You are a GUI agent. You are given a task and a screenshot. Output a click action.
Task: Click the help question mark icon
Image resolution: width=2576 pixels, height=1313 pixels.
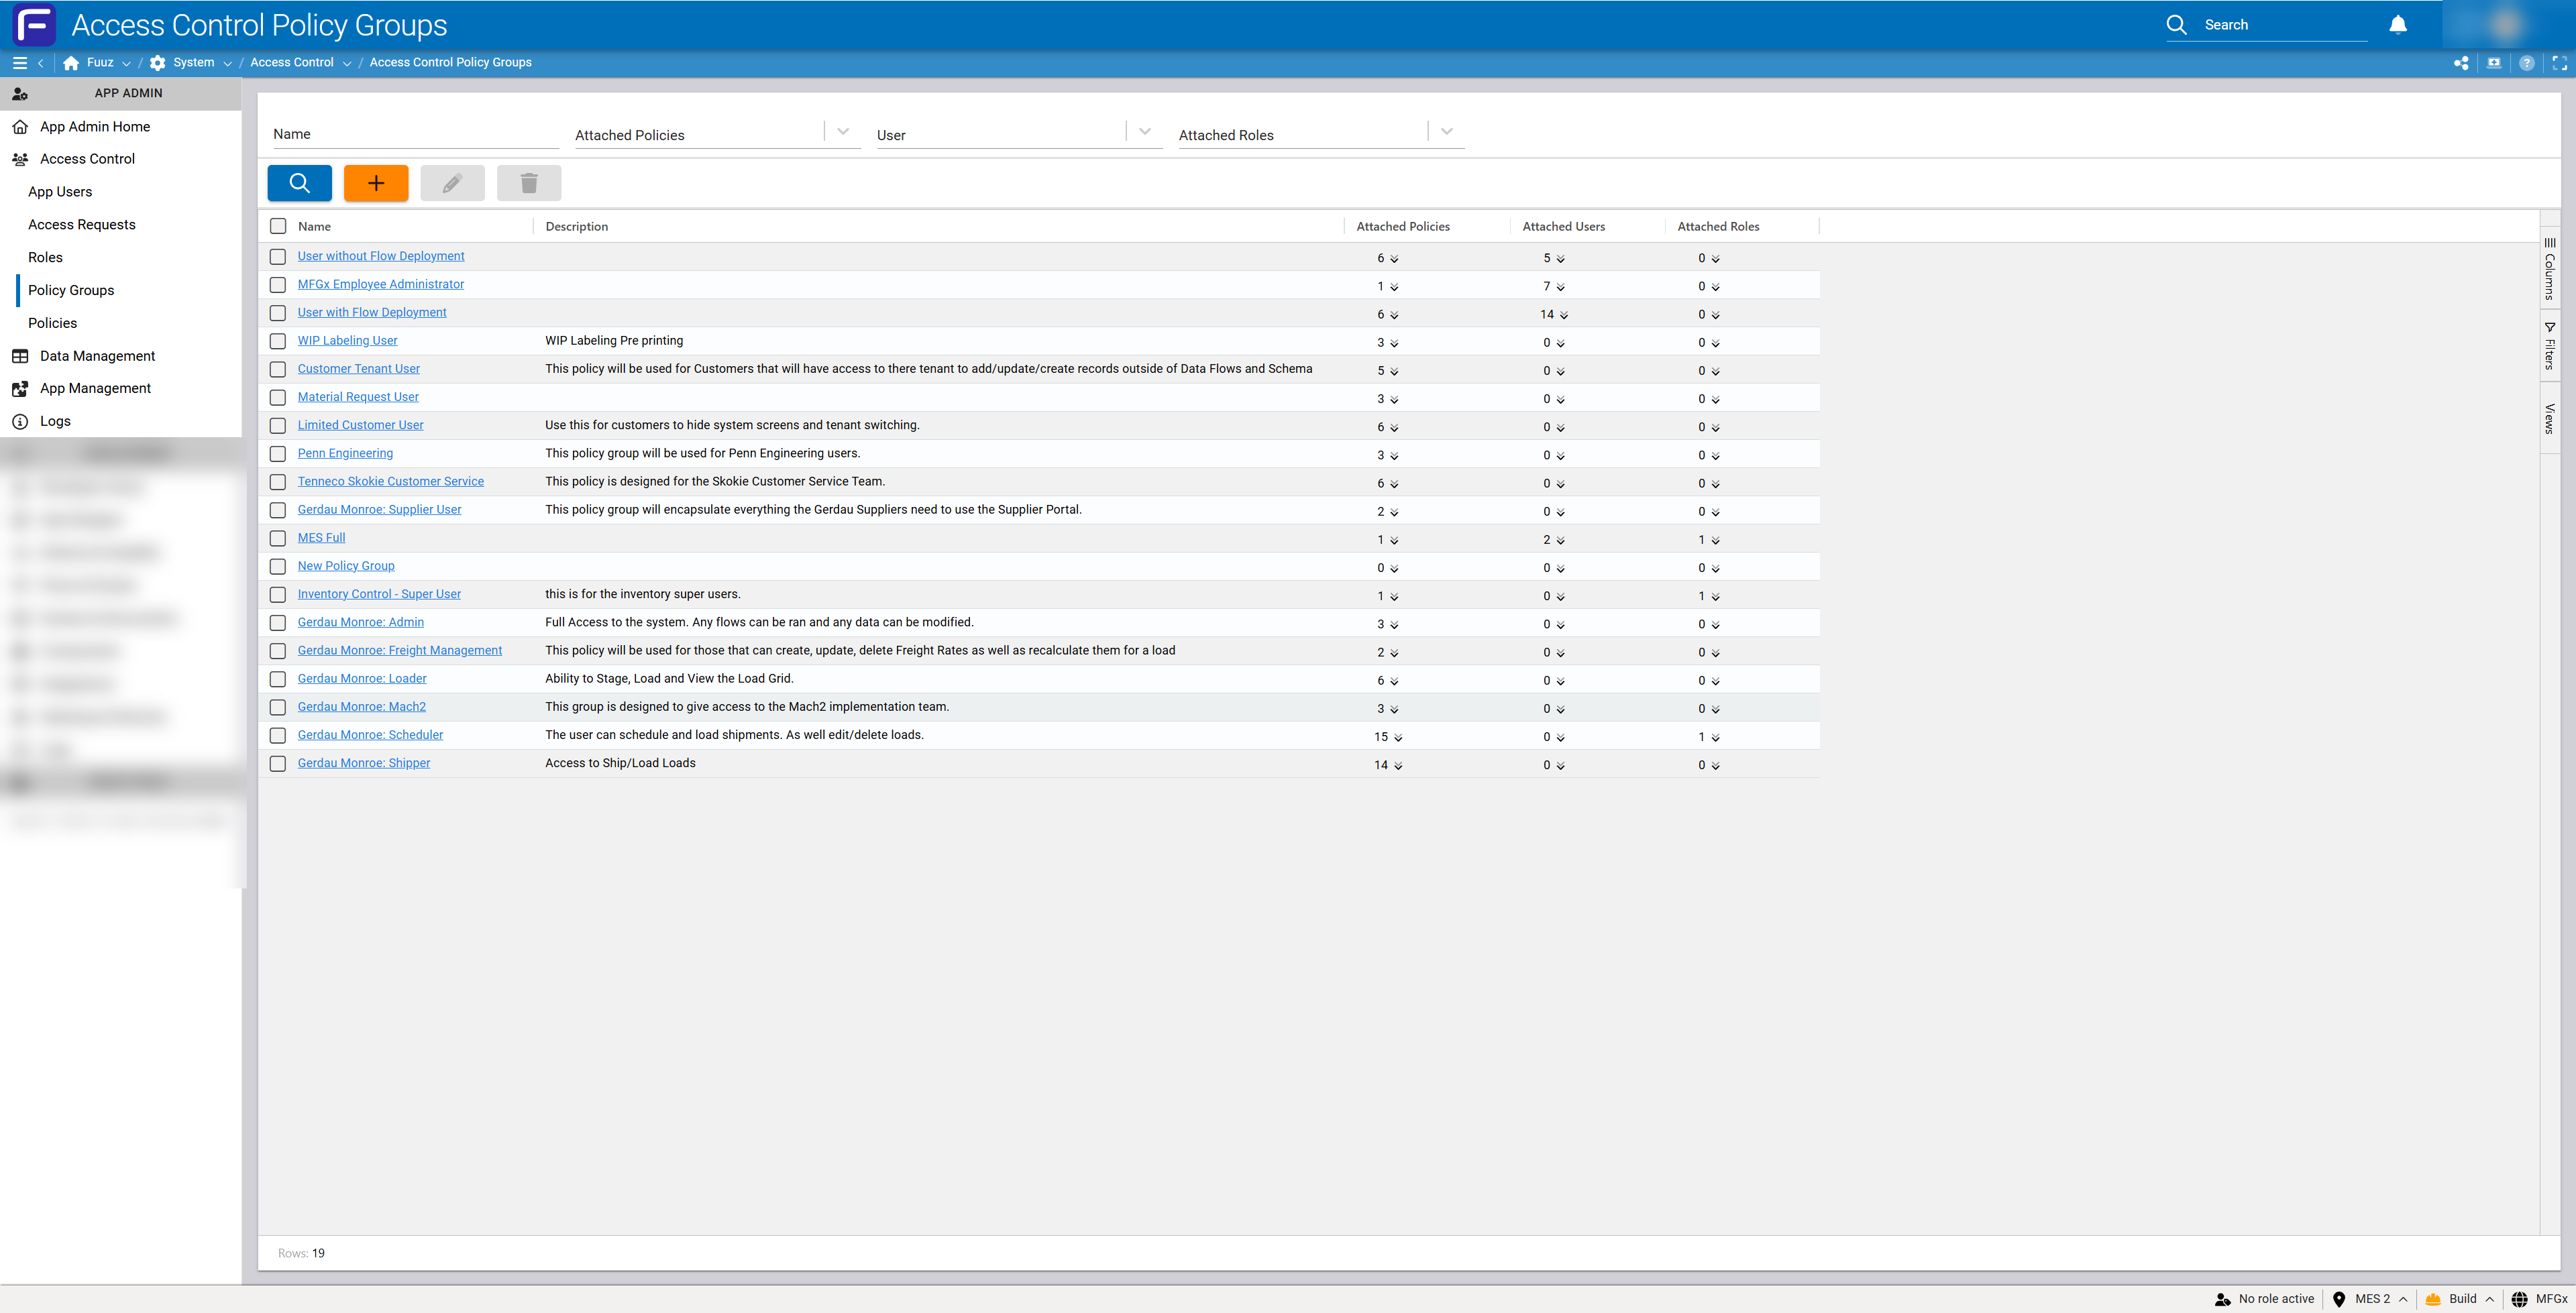(2526, 63)
